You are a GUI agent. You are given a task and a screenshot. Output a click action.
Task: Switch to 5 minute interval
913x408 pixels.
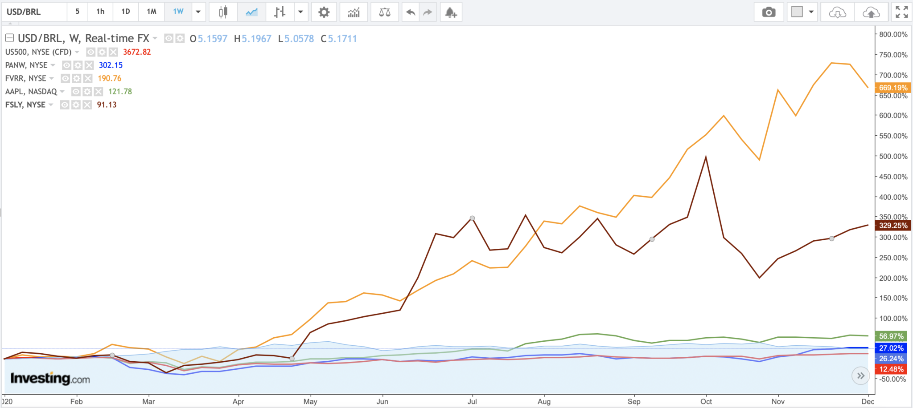(x=78, y=12)
